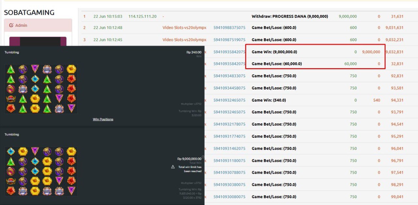
Task: Select the balance value 96,041
Action: coord(397,149)
